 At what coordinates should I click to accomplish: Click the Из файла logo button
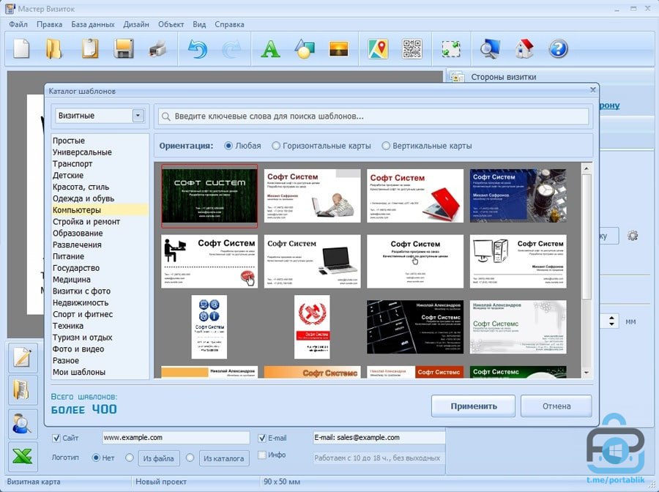click(158, 458)
